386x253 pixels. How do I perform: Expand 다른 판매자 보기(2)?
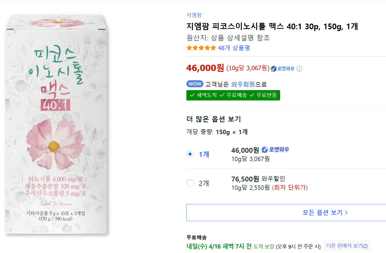tap(347, 245)
